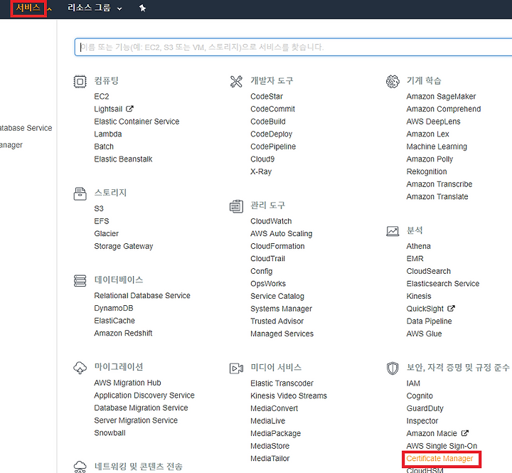Expand the 리소스 그룹 dropdown
512x473 pixels.
click(95, 8)
